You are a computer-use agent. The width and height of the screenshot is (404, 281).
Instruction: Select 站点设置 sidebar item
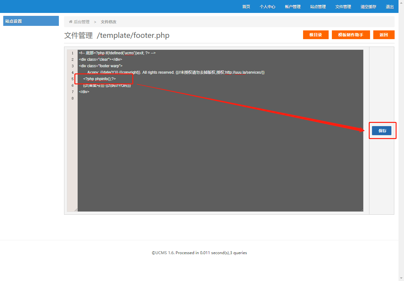click(x=31, y=21)
